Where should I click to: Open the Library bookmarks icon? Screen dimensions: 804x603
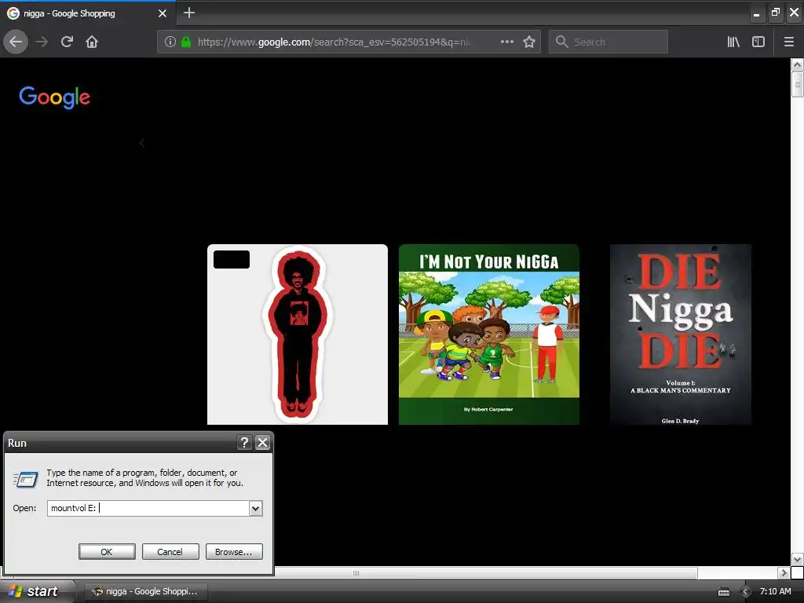[x=733, y=42]
